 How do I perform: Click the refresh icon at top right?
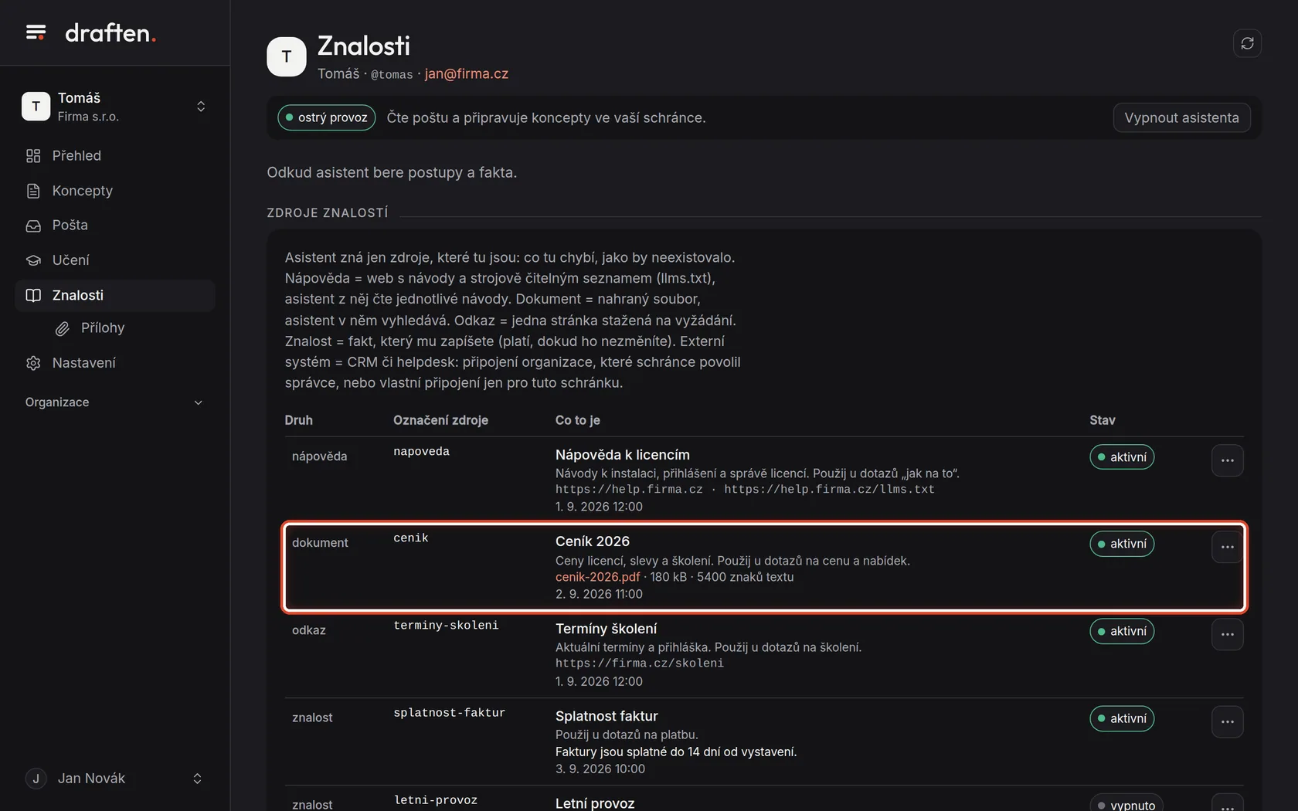(1247, 43)
